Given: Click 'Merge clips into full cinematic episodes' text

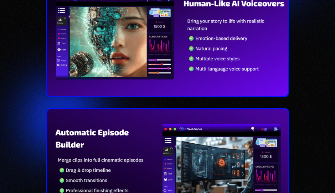Looking at the screenshot, I should click(100, 160).
